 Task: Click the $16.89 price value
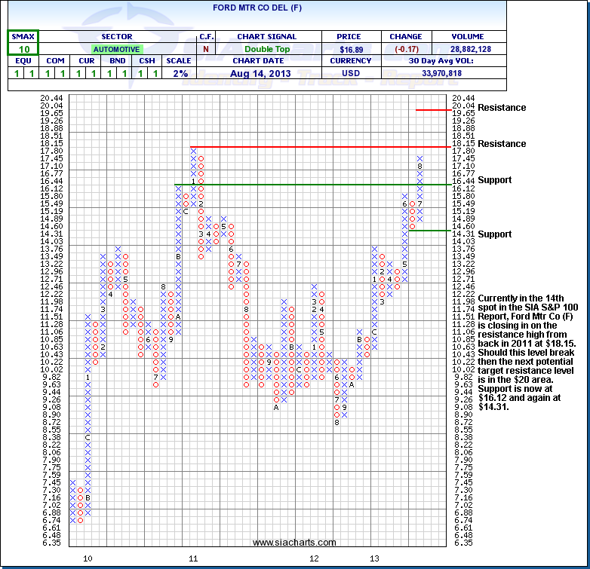352,49
